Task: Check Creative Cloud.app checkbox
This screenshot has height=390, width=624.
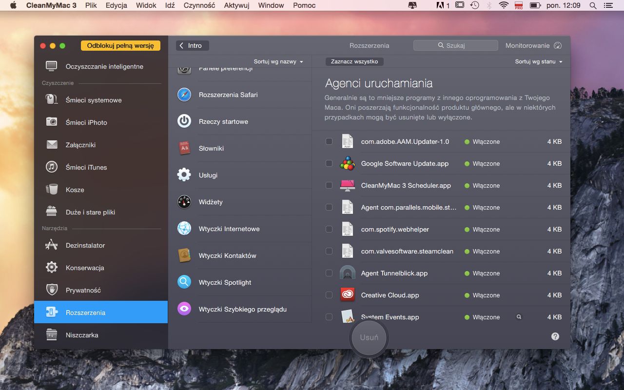Action: tap(329, 295)
